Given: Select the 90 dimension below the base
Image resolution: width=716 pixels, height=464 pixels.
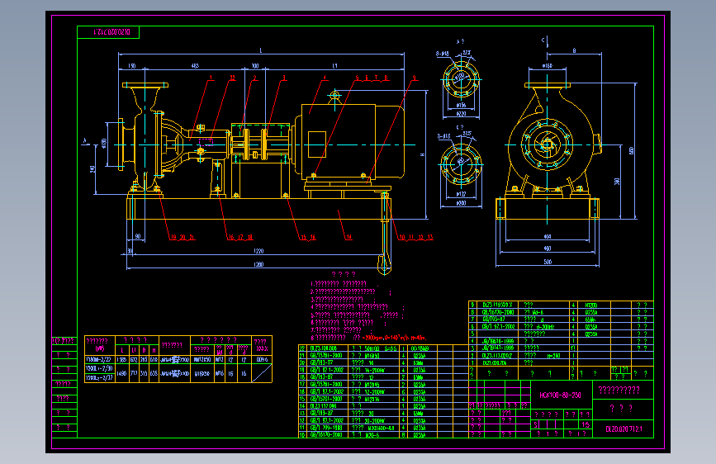Looking at the screenshot, I should (x=138, y=237).
